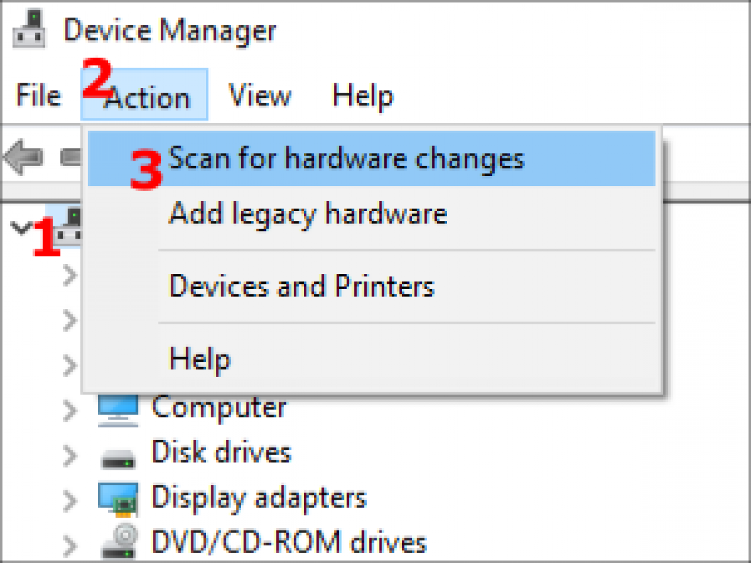
Task: Choose Add legacy hardware
Action: [307, 213]
